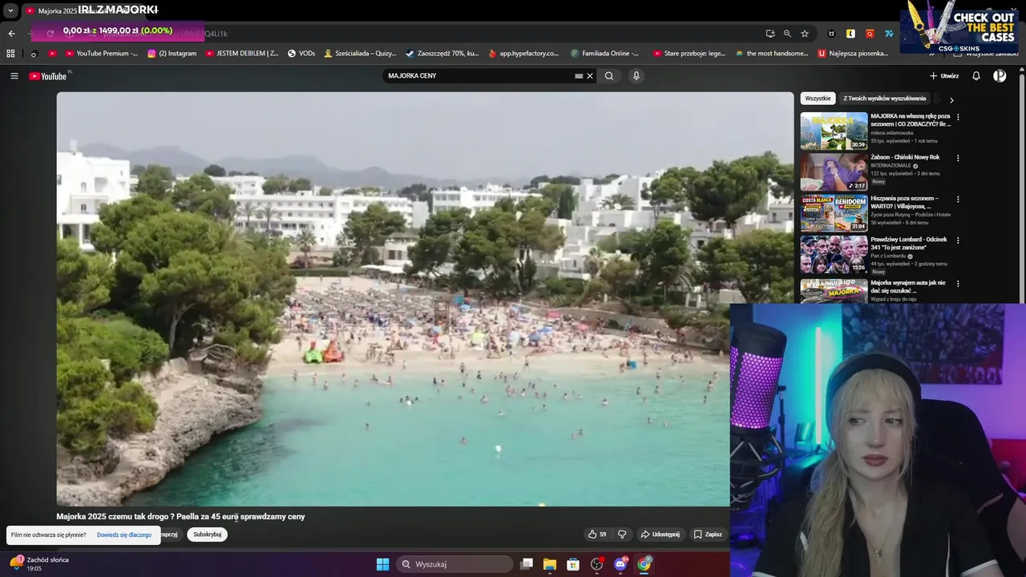This screenshot has width=1026, height=577.
Task: Click the video title Majorka 2025 czemu tak drogo
Action: pyautogui.click(x=180, y=517)
